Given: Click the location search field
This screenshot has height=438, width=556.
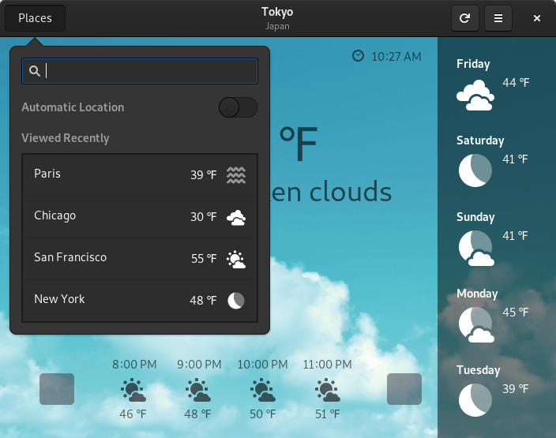Looking at the screenshot, I should 150,71.
